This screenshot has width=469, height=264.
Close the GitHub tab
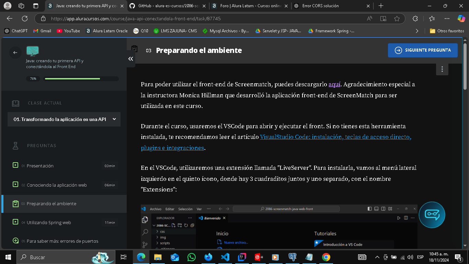point(205,6)
